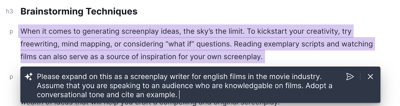Place cursor at end of AI prompt text
Image resolution: width=400 pixels, height=106 pixels.
[x=179, y=95]
